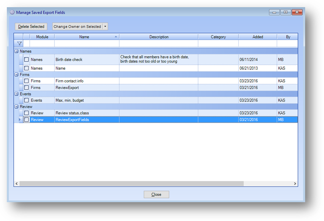Sort by the Name column header
324x221 pixels.
click(x=84, y=37)
